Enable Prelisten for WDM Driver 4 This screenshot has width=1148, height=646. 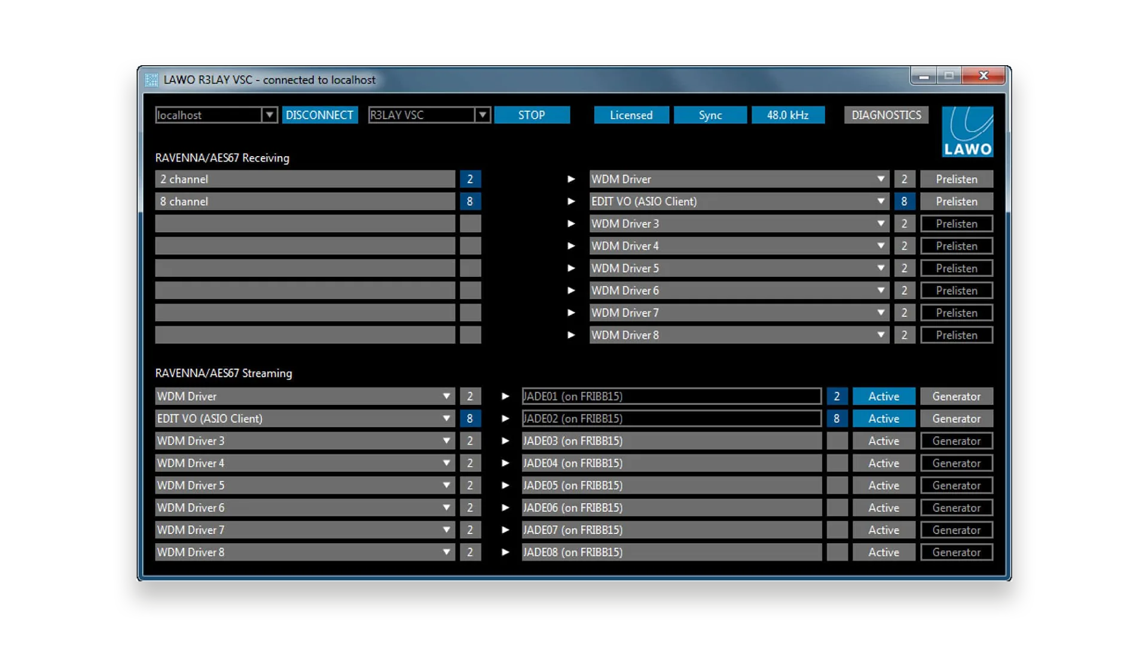pyautogui.click(x=957, y=246)
